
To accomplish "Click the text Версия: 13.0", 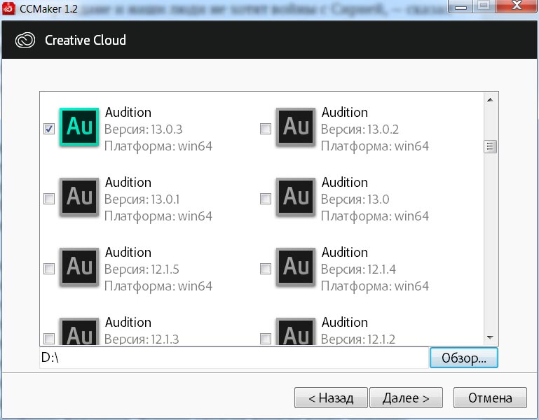I will point(355,199).
